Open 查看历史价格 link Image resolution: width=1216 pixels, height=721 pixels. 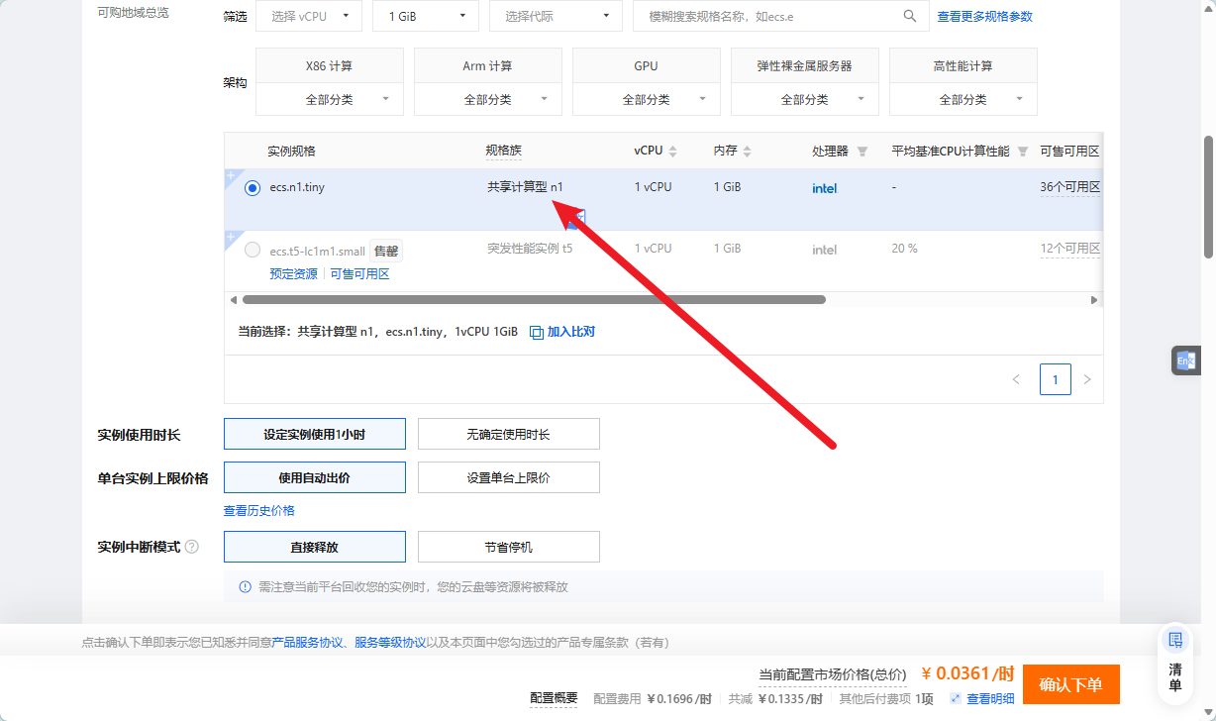(259, 510)
